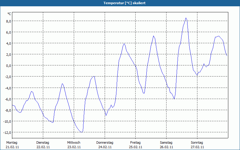Click the title 'Temperatur [°C] skaliert'
Image resolution: width=240 pixels, height=150 pixels.
tap(124, 3)
